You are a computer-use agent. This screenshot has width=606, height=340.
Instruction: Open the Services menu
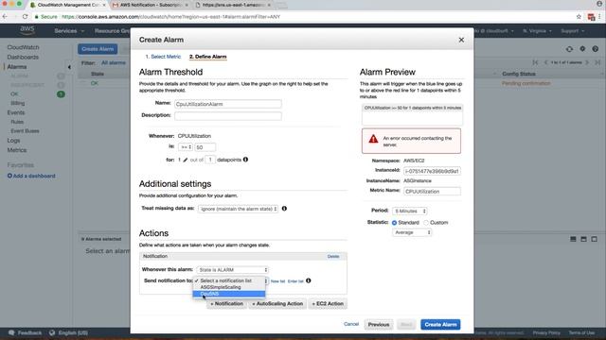tap(68, 31)
